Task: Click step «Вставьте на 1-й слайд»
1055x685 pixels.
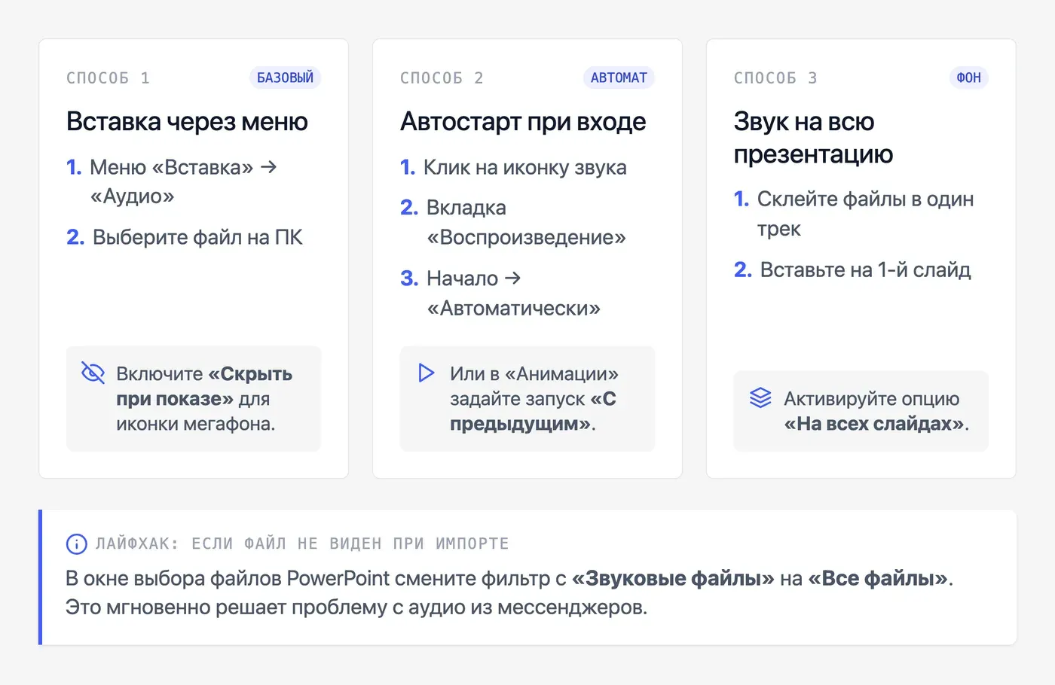Action: point(852,269)
